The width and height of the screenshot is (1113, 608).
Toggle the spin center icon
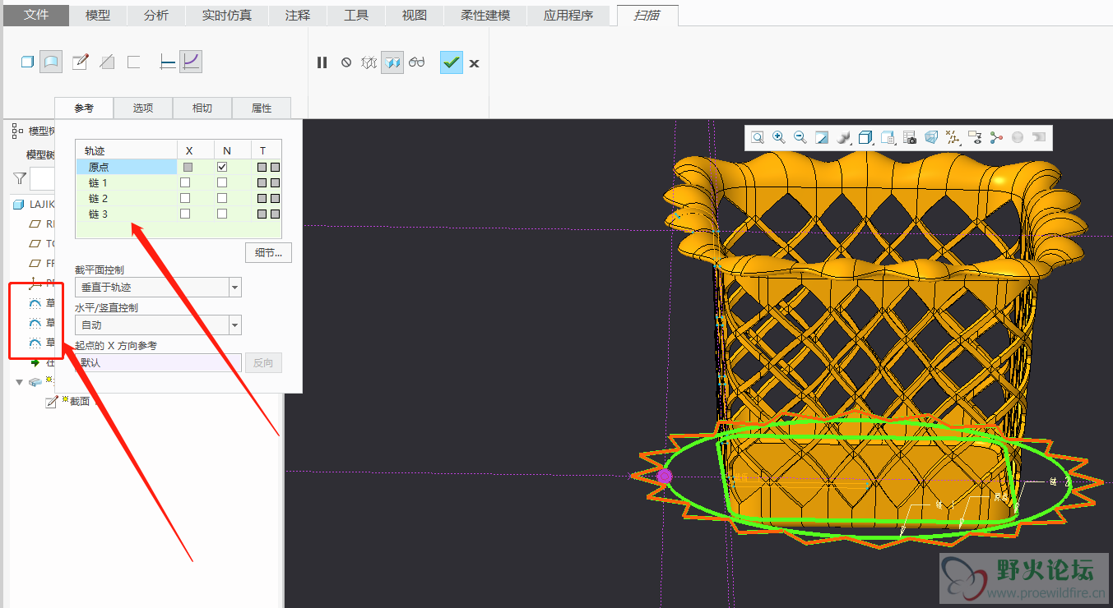996,138
